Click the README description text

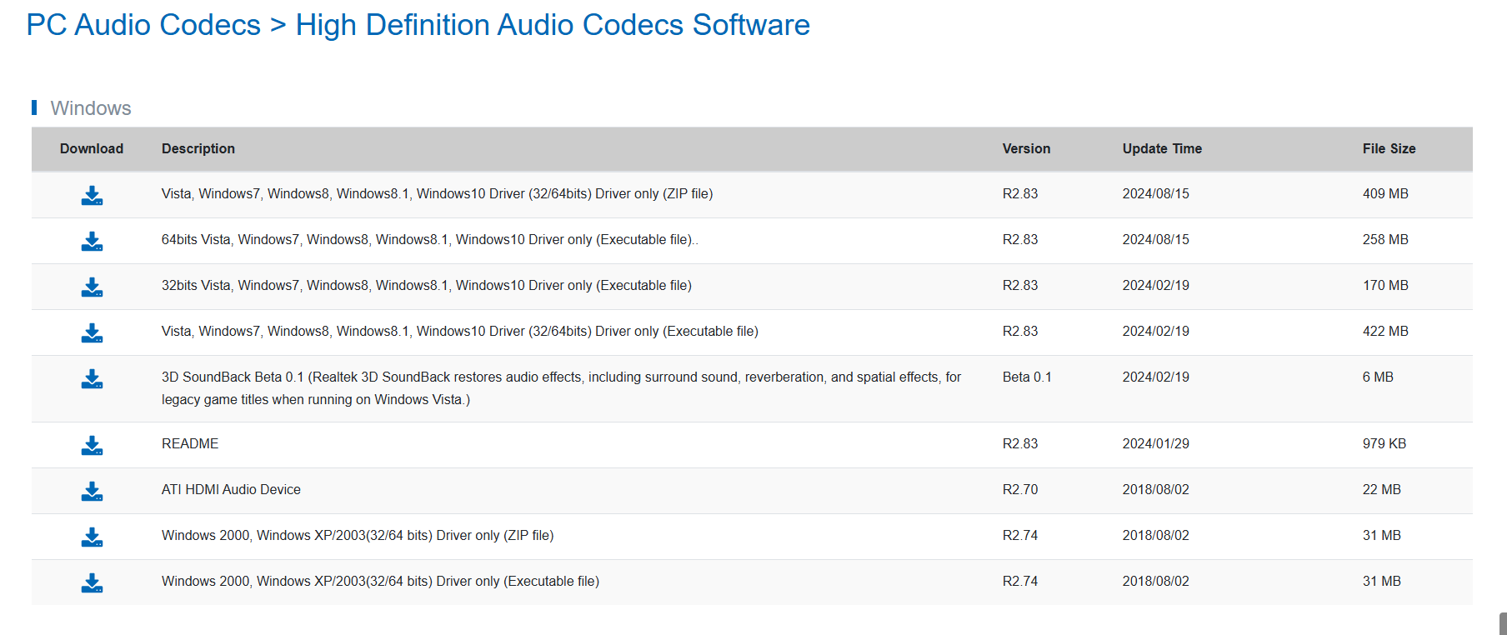[x=190, y=443]
